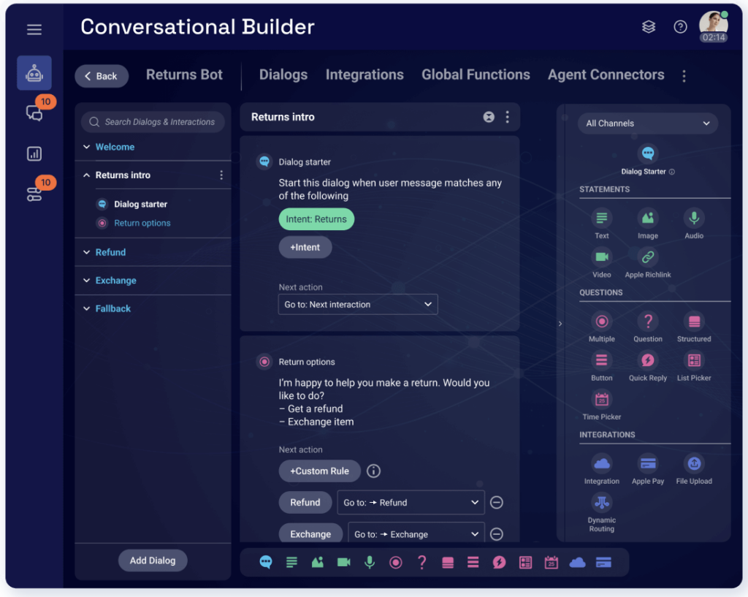Screen dimensions: 748x597
Task: Choose the Quick Reply question icon
Action: [647, 360]
